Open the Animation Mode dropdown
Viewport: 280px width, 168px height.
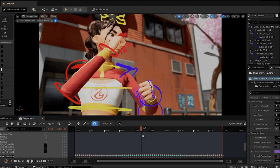tap(14, 10)
